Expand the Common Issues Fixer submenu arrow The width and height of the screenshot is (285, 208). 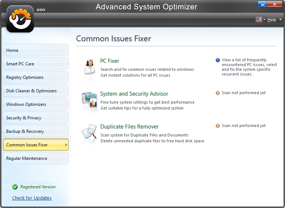pos(66,145)
